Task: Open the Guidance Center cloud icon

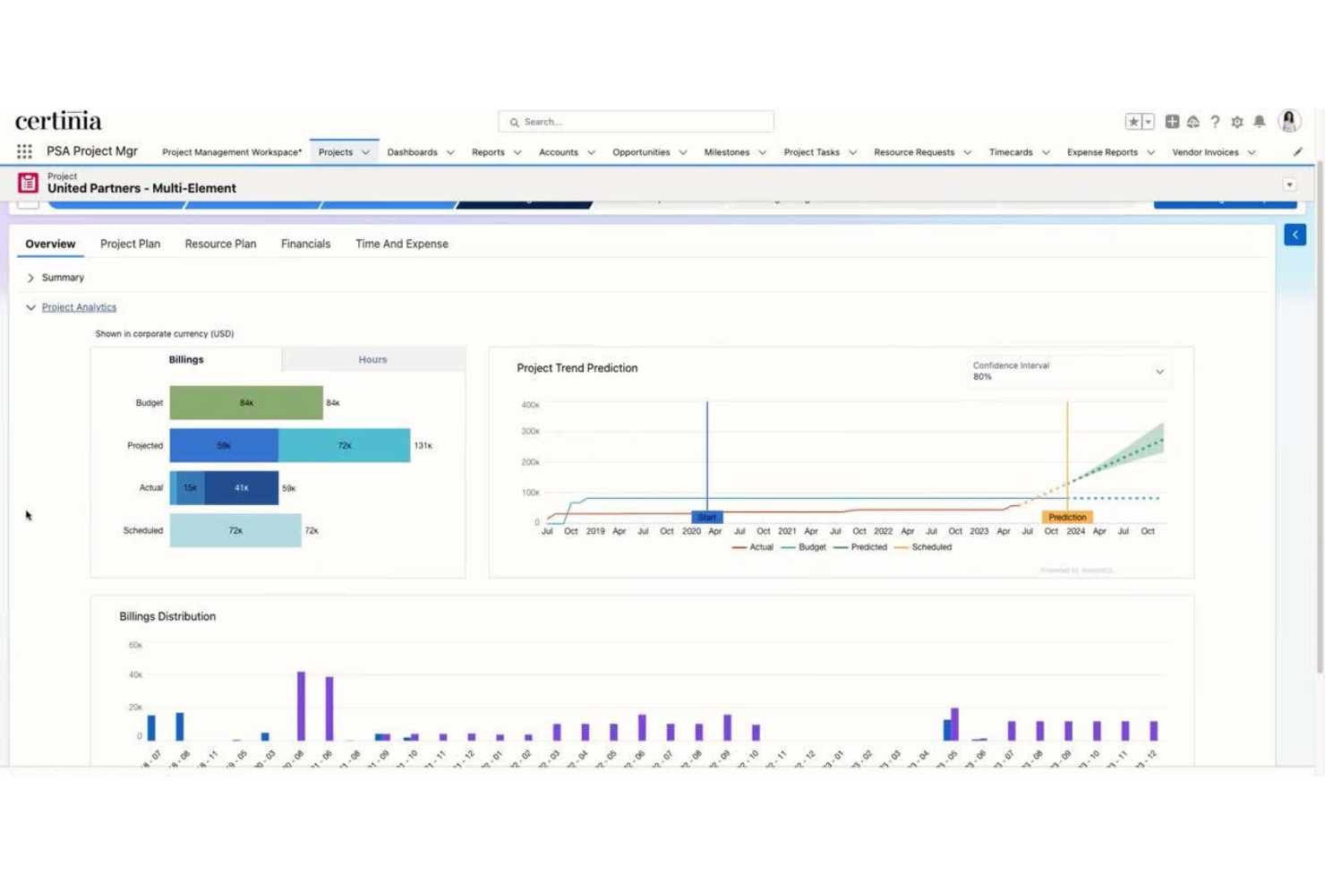Action: [1193, 122]
